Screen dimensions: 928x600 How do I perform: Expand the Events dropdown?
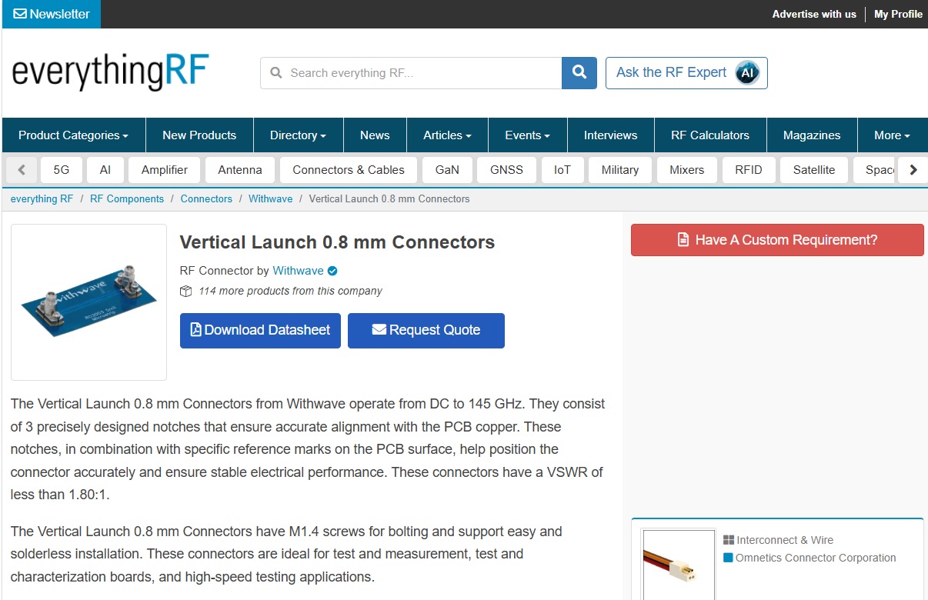(x=527, y=135)
